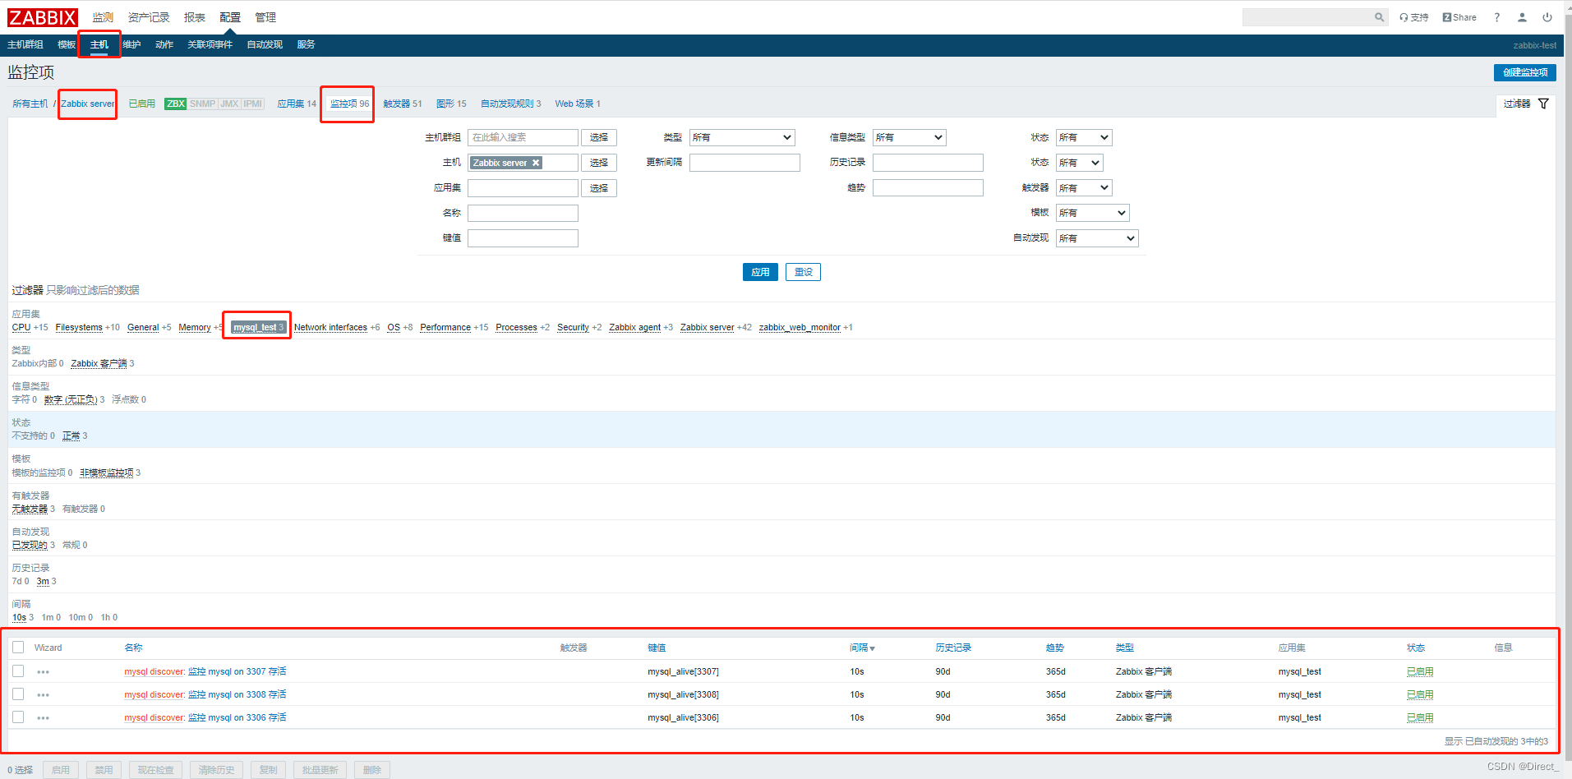Screen dimensions: 1572x779
Task: Open the 监控项 96 tab link
Action: [350, 104]
